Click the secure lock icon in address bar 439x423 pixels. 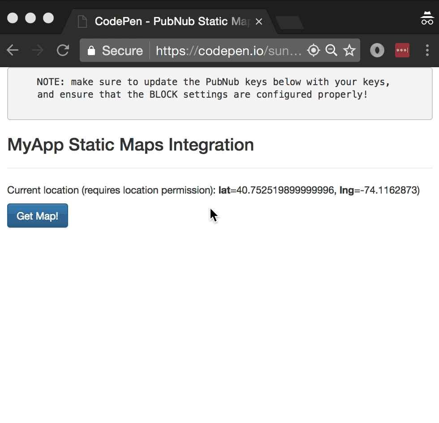click(91, 51)
